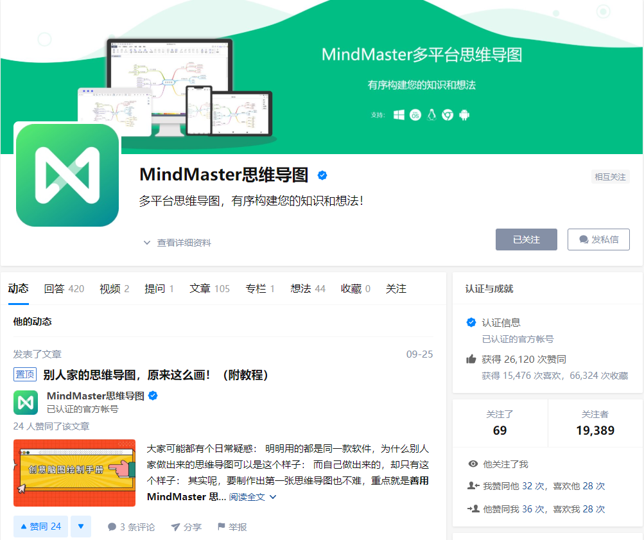
Task: Click the text 他关注了我
Action: pos(505,464)
